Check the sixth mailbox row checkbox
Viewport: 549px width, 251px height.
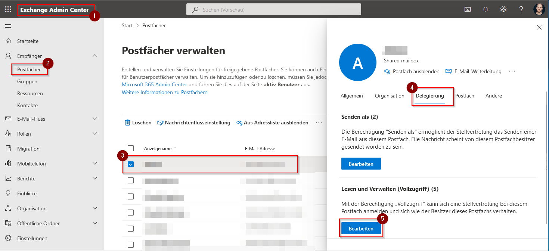131,245
